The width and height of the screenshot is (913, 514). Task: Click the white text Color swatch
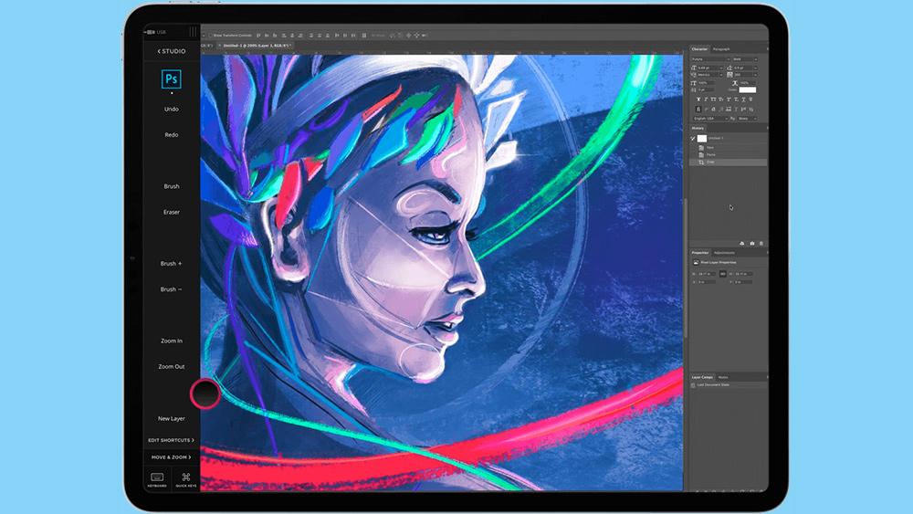click(x=748, y=89)
